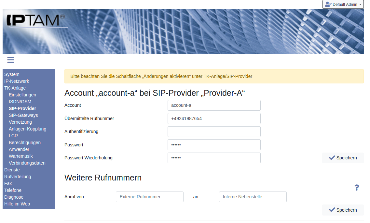Go to ISDN/GSM settings
370x223 pixels.
tap(20, 102)
